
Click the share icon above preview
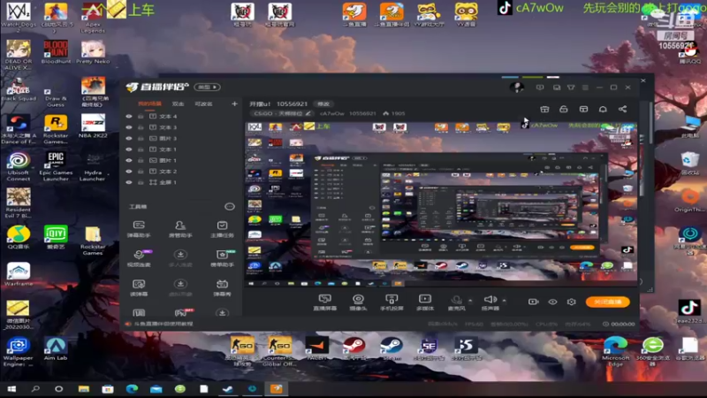point(622,109)
